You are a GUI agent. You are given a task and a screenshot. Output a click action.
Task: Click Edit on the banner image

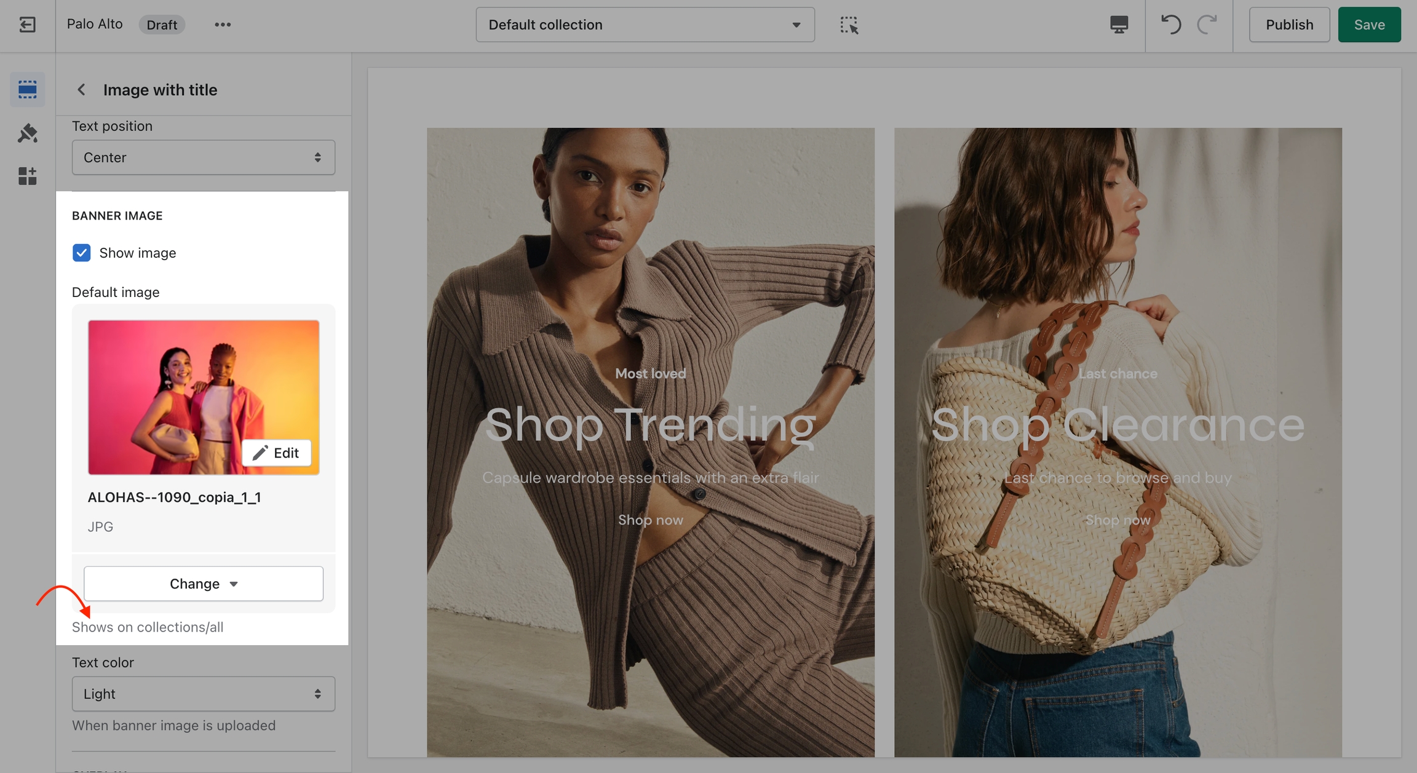(277, 453)
